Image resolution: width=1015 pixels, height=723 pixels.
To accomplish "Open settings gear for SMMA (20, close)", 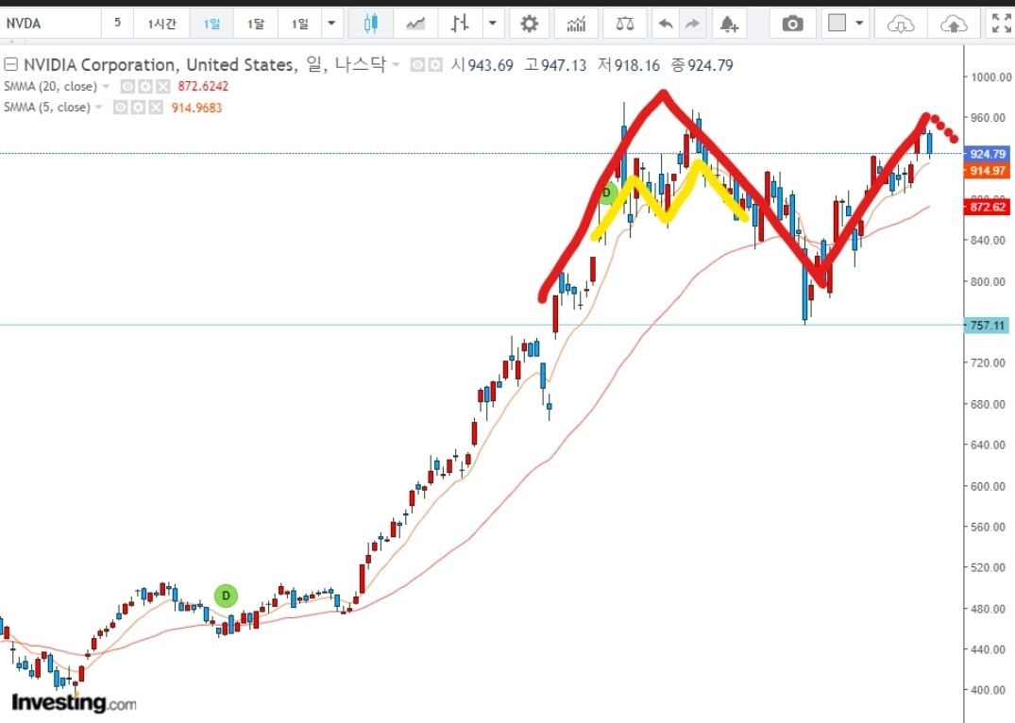I will click(145, 86).
